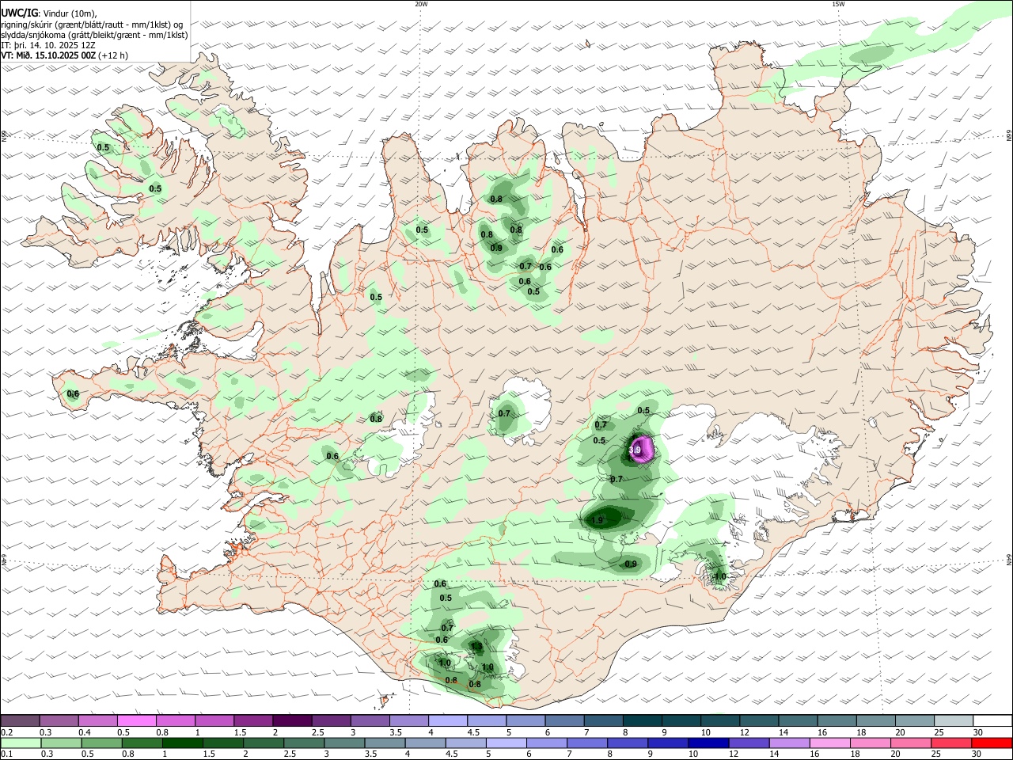Click the 0.6 label near Borgarfjörður in the west
Screen dimensions: 1013x760
coord(332,456)
